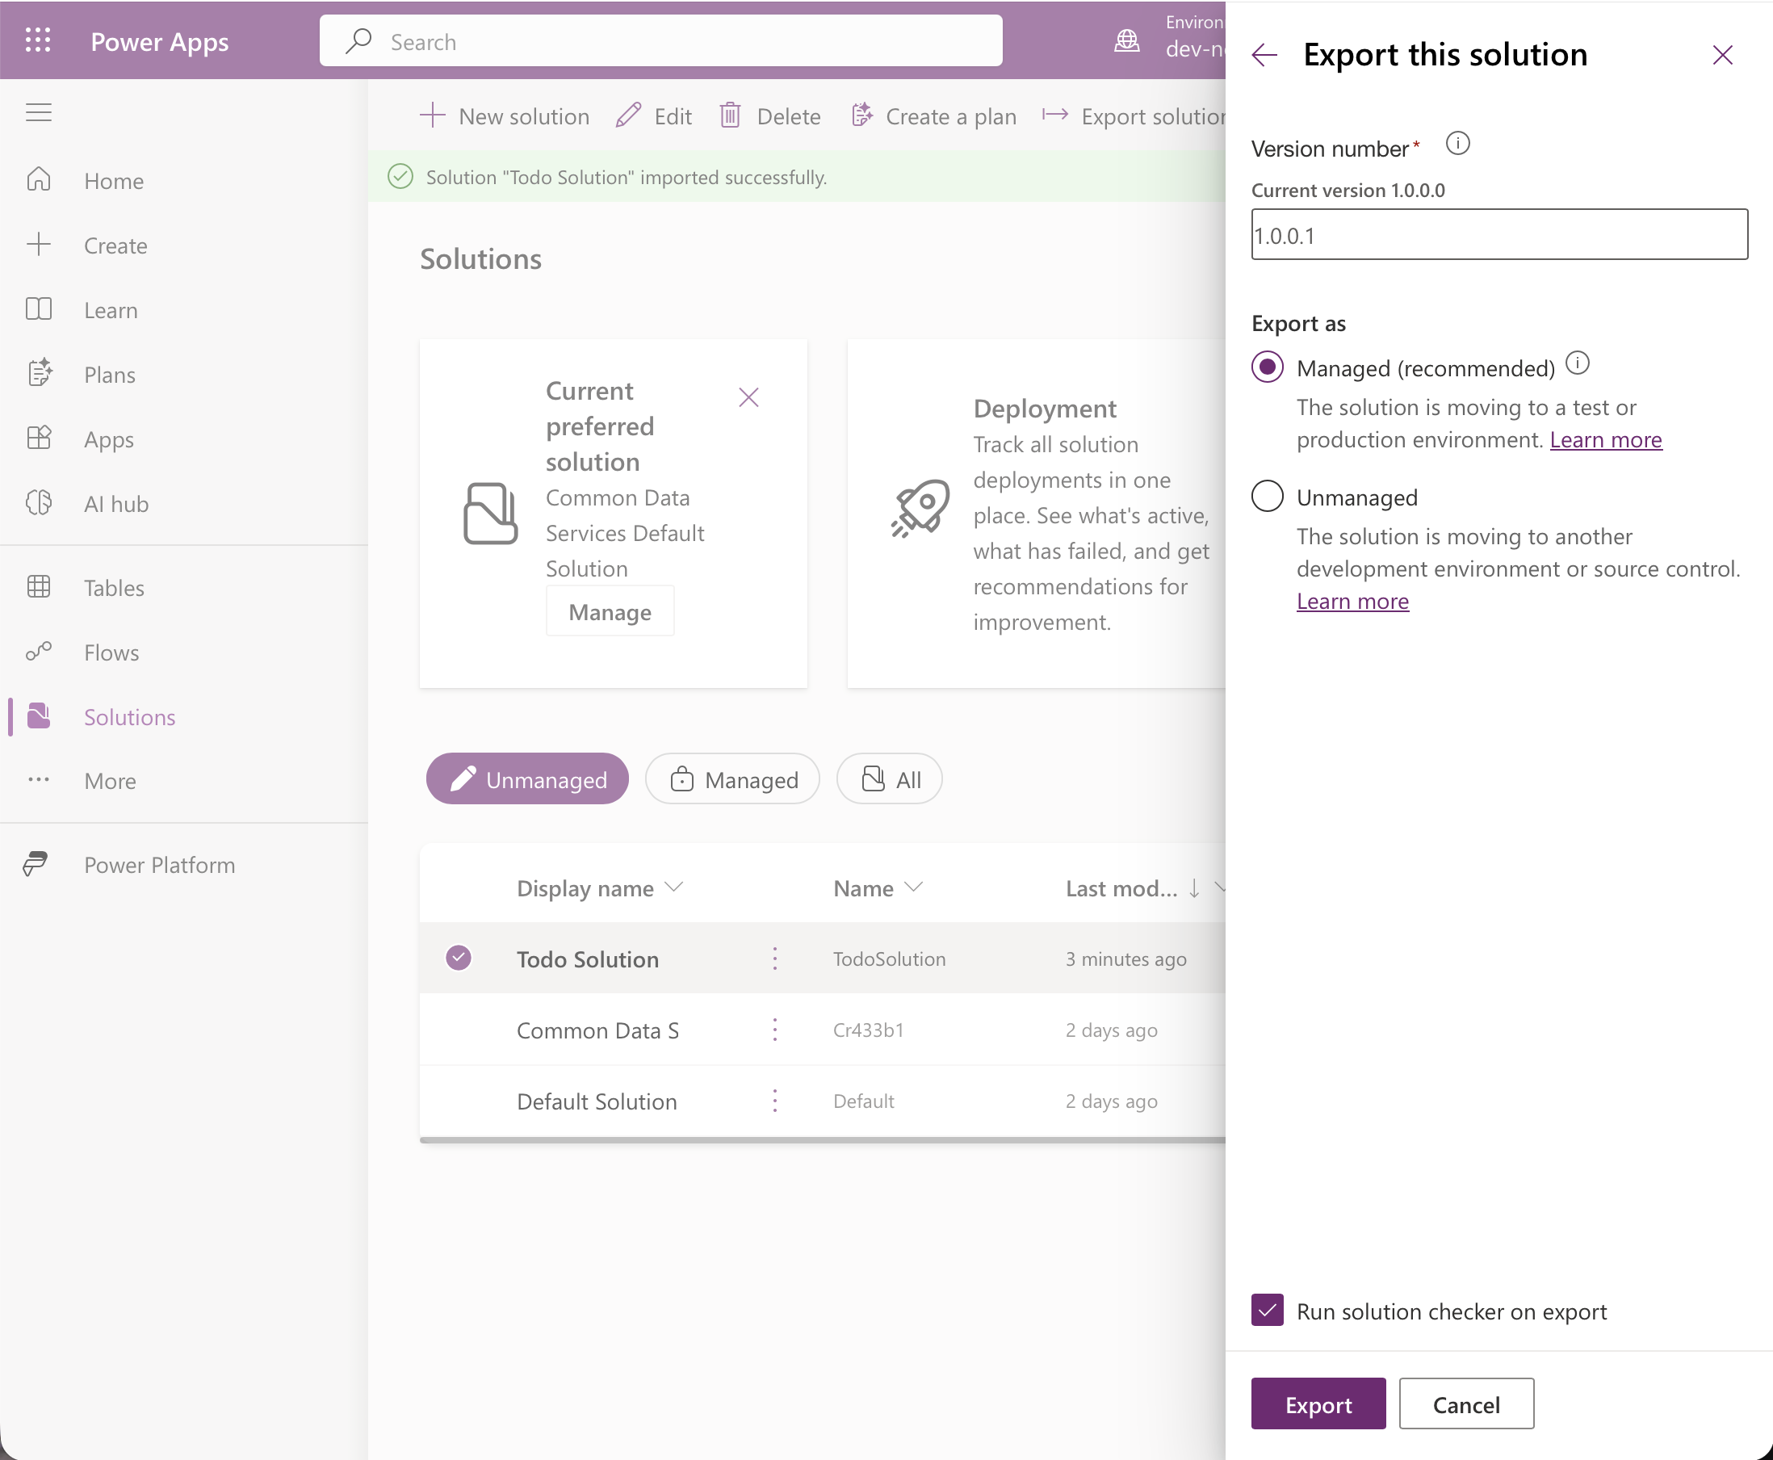Viewport: 1773px width, 1460px height.
Task: Click the Delete trash command
Action: [x=770, y=116]
